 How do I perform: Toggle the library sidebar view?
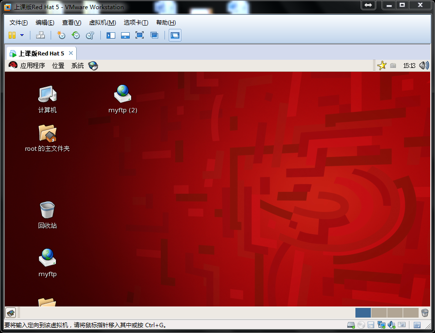pyautogui.click(x=111, y=35)
